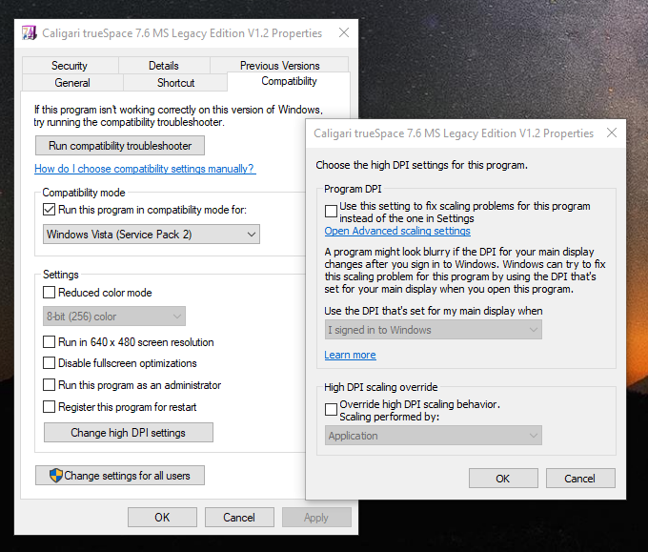Click the trueSpace app icon in title bar
Image resolution: width=648 pixels, height=552 pixels.
pyautogui.click(x=30, y=33)
